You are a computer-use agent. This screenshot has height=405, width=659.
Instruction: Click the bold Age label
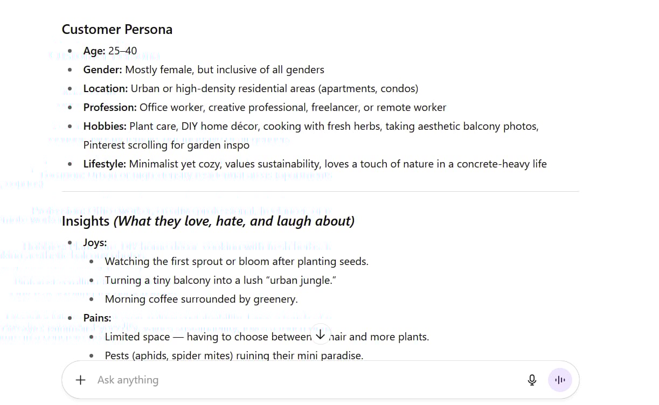point(94,51)
